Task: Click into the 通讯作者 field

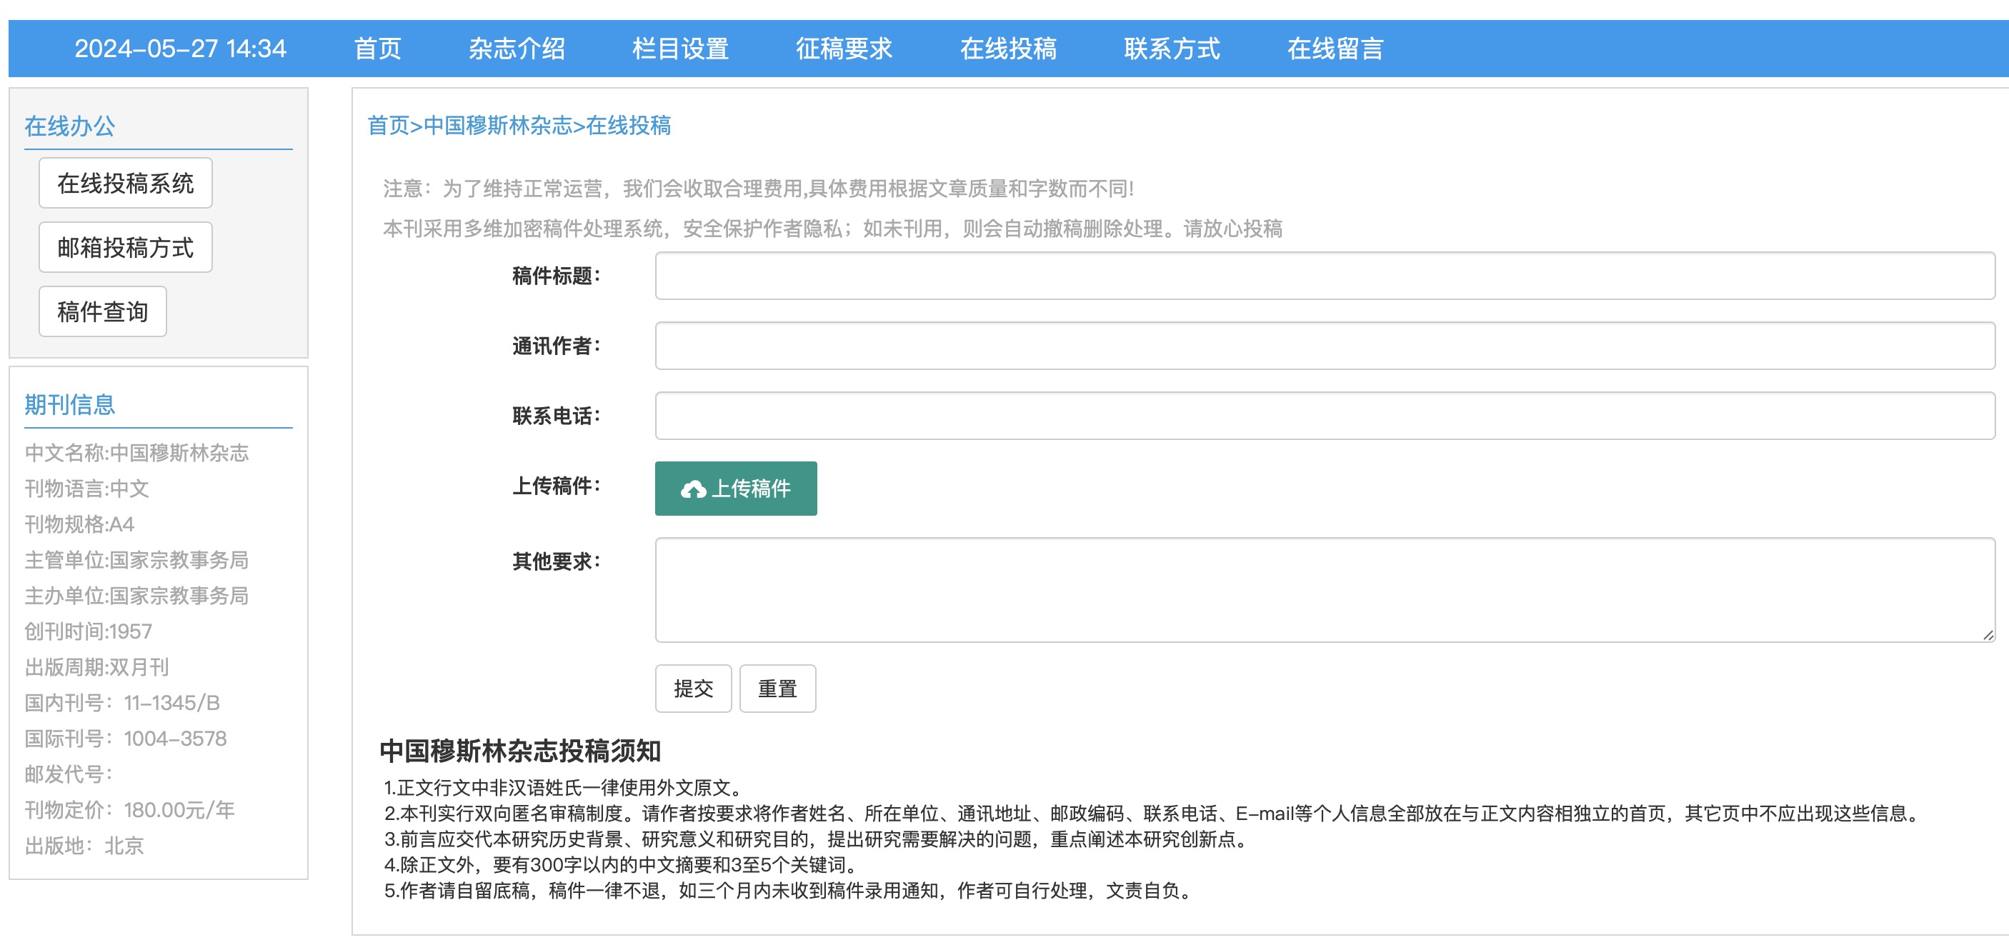Action: click(x=1325, y=346)
